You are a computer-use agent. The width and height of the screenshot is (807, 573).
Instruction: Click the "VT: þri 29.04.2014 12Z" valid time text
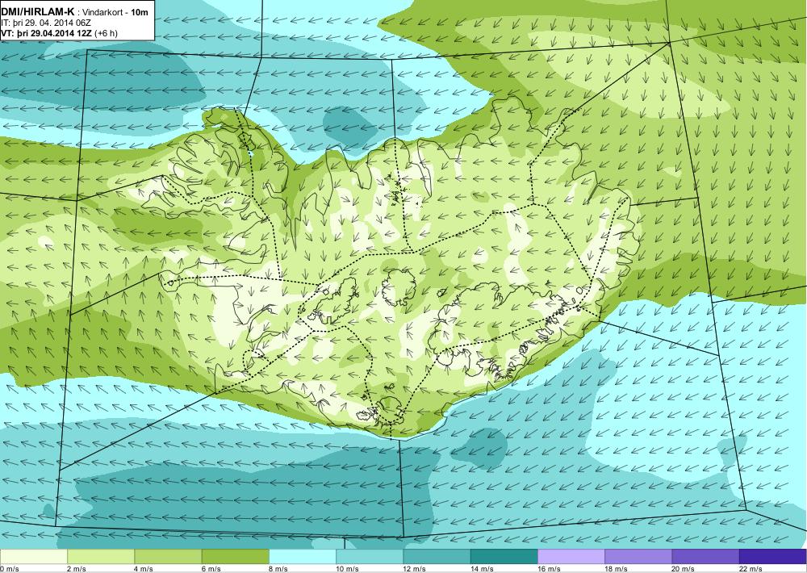48,33
